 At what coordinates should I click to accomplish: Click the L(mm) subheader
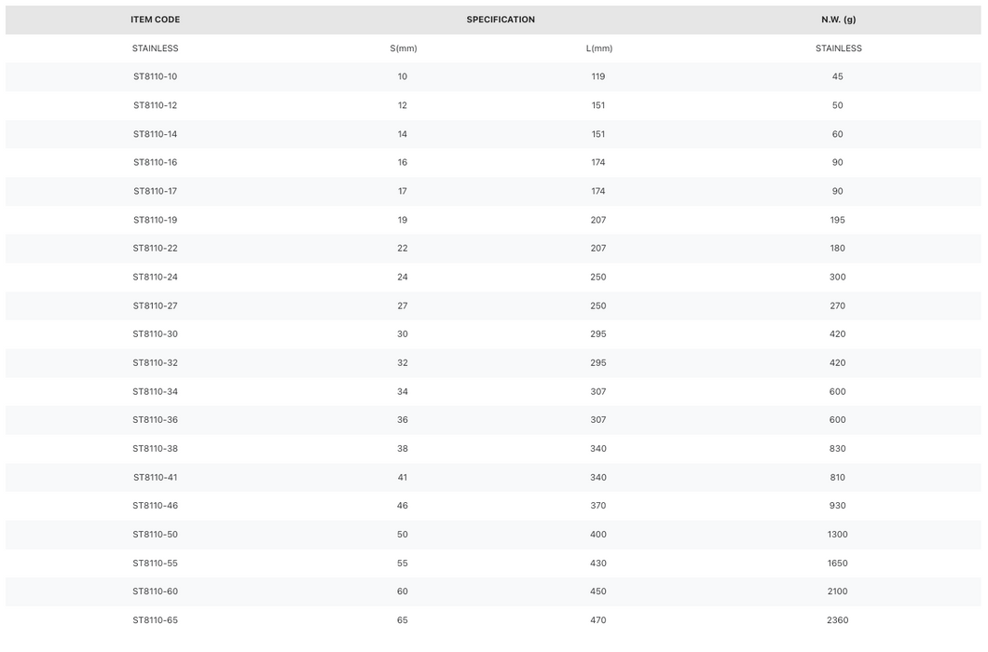(x=598, y=48)
